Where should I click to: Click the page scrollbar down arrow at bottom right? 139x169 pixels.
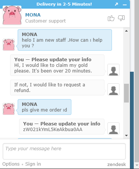[x=137, y=165]
